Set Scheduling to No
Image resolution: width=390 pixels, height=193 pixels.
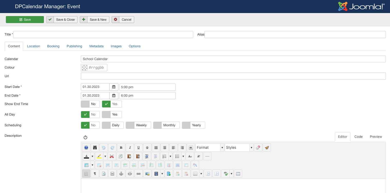[x=90, y=125]
